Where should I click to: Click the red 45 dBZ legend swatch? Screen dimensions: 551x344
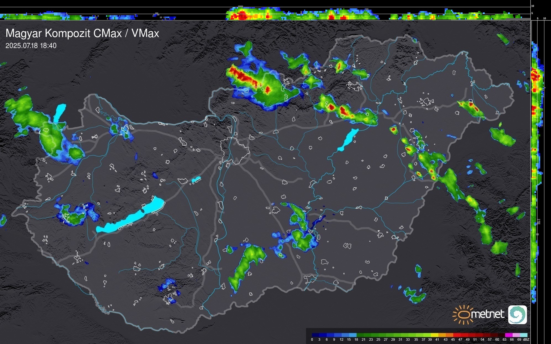click(x=457, y=335)
